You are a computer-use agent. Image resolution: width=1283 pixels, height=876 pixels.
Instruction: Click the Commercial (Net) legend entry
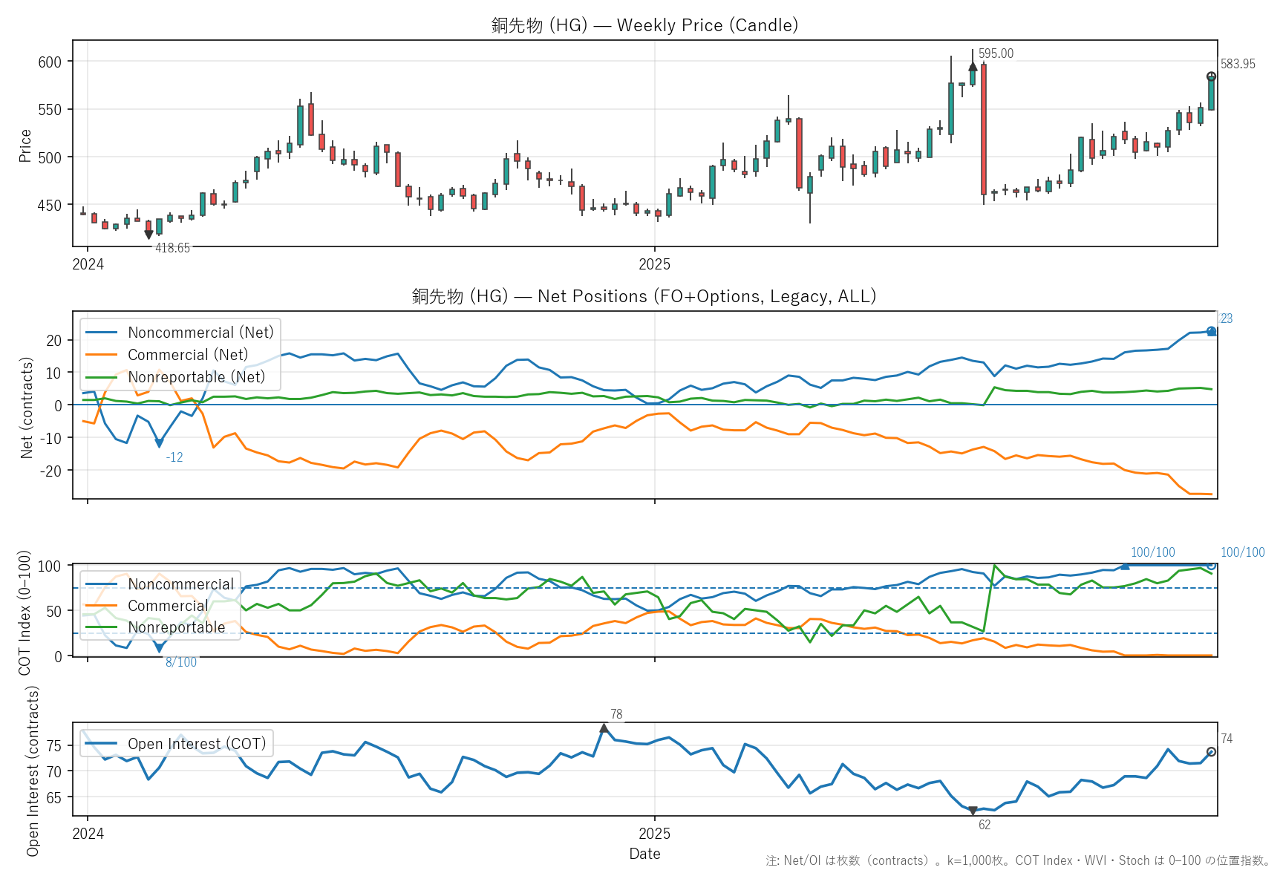(188, 355)
